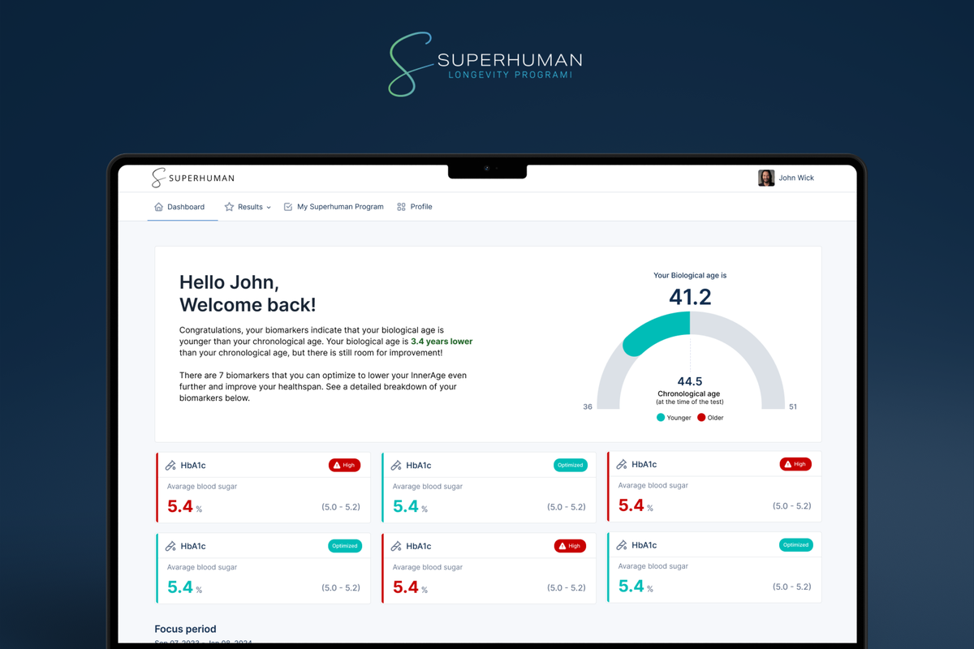This screenshot has width=974, height=649.
Task: Click the Superhuman logo in the navigation bar
Action: (x=192, y=177)
